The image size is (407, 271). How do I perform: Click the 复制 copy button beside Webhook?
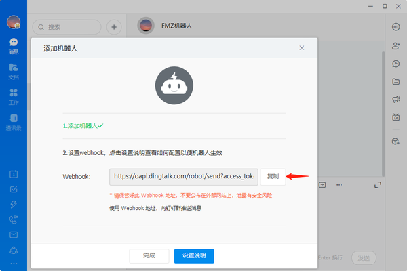tap(273, 176)
